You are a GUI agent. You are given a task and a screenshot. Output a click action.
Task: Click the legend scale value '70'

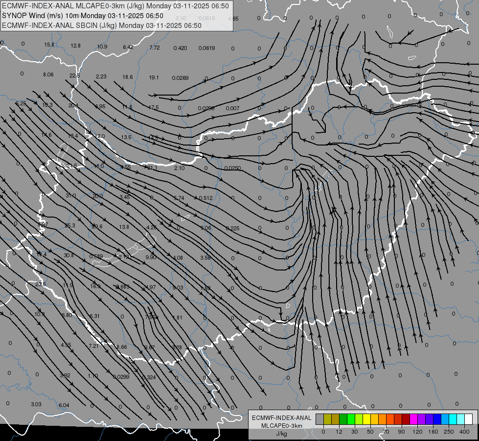click(x=386, y=432)
